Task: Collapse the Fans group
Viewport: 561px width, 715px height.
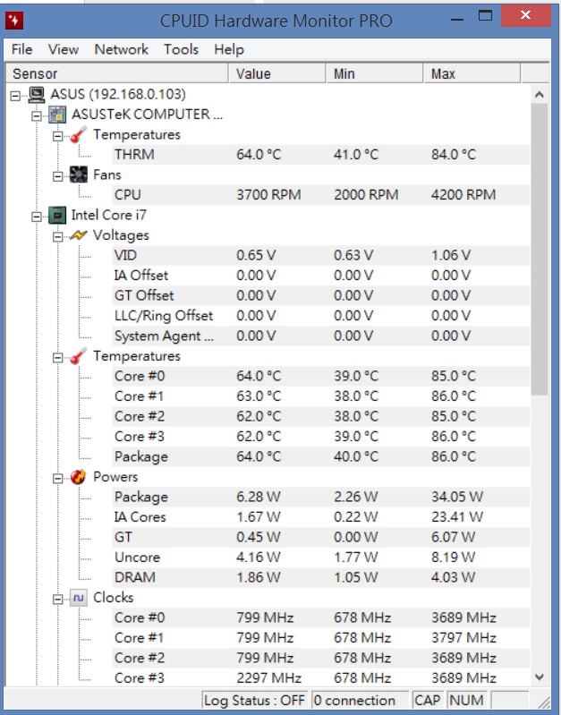Action: pyautogui.click(x=57, y=176)
